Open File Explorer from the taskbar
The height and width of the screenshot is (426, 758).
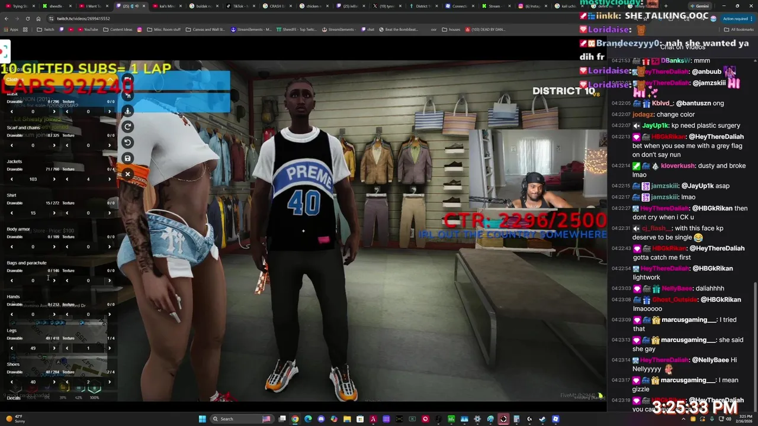pos(347,419)
